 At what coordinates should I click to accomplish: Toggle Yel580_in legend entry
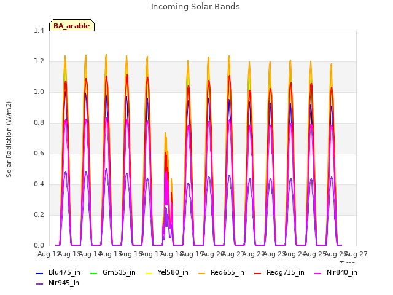click(x=167, y=273)
